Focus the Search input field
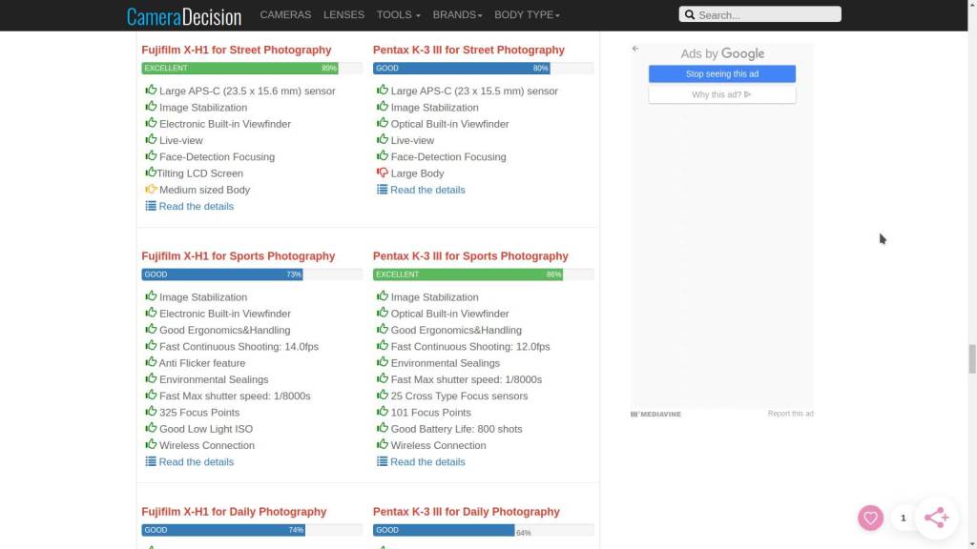 (x=760, y=14)
